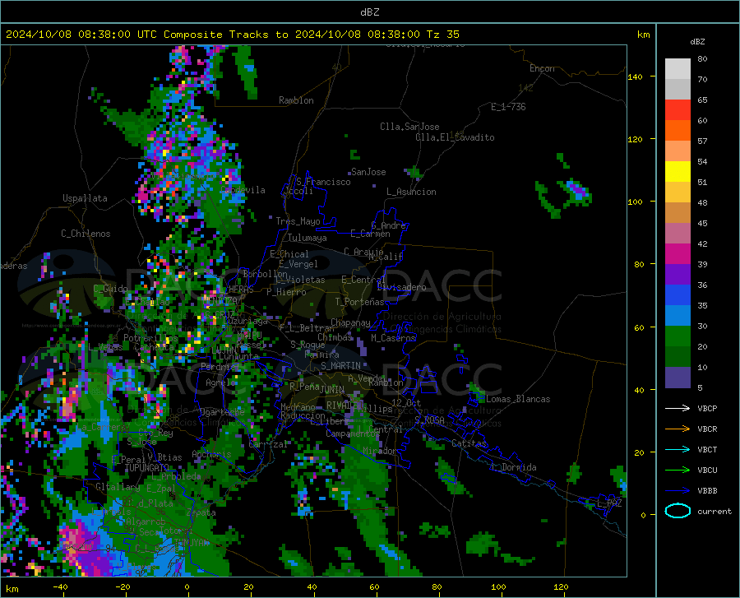Click the cyan VBCT arrow in legend
The width and height of the screenshot is (740, 598).
click(678, 449)
